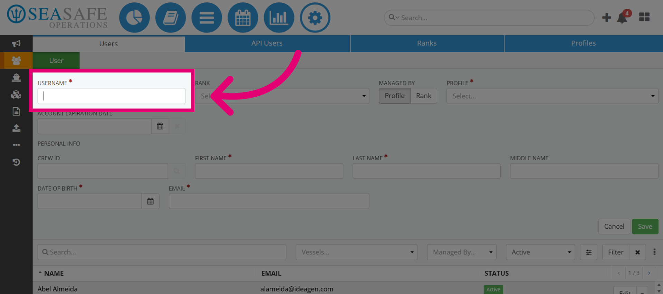The height and width of the screenshot is (294, 663).
Task: Set Managed By to Rank
Action: [x=424, y=96]
